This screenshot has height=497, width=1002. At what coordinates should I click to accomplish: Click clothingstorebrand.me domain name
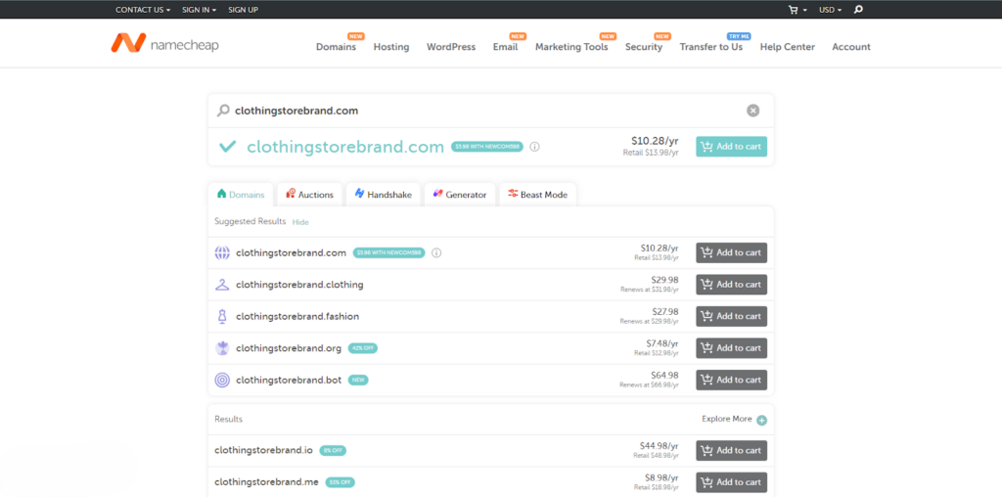point(266,482)
